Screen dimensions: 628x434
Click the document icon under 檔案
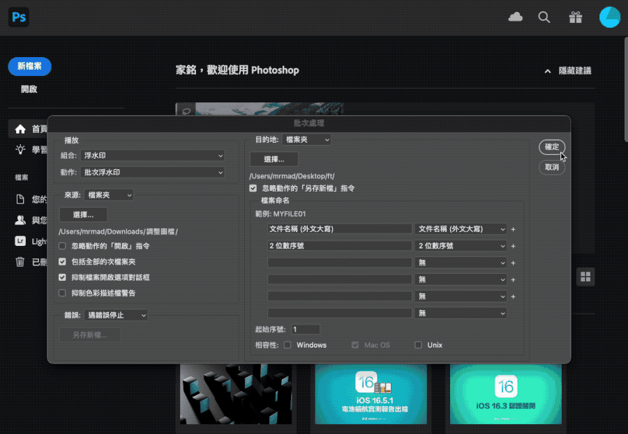(20, 199)
